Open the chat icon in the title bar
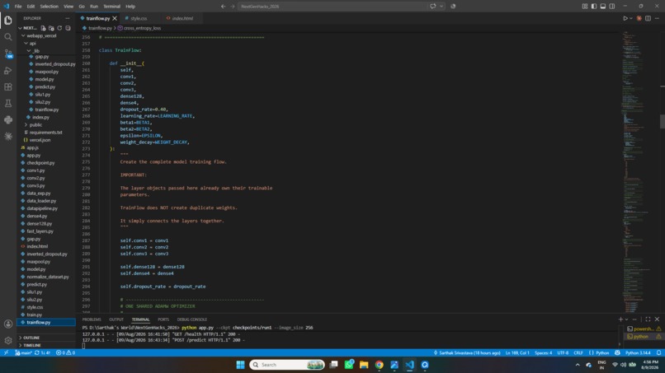This screenshot has height=373, width=665. click(432, 7)
